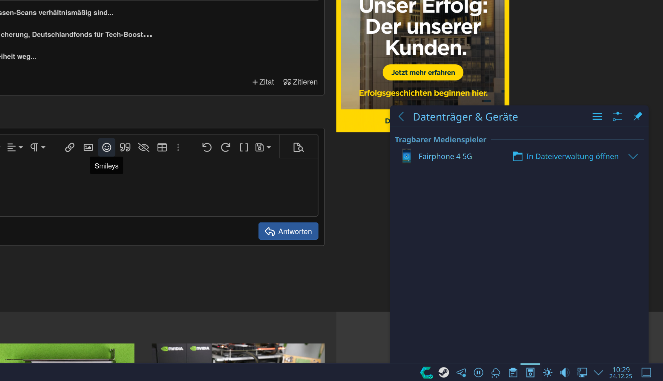Open the text alignment dropdown
Screen dimensions: 663x381
click(15, 147)
